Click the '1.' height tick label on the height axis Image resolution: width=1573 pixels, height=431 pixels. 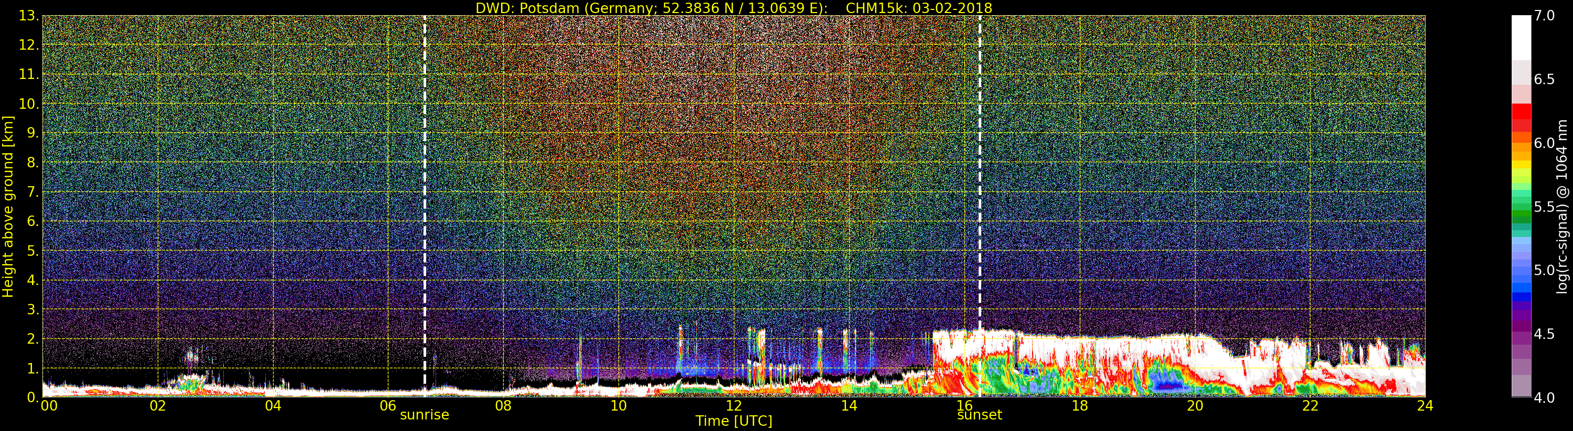32,368
